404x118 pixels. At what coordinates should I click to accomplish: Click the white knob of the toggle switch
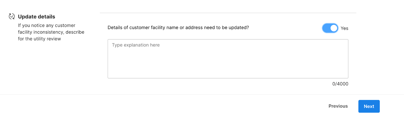pyautogui.click(x=334, y=28)
